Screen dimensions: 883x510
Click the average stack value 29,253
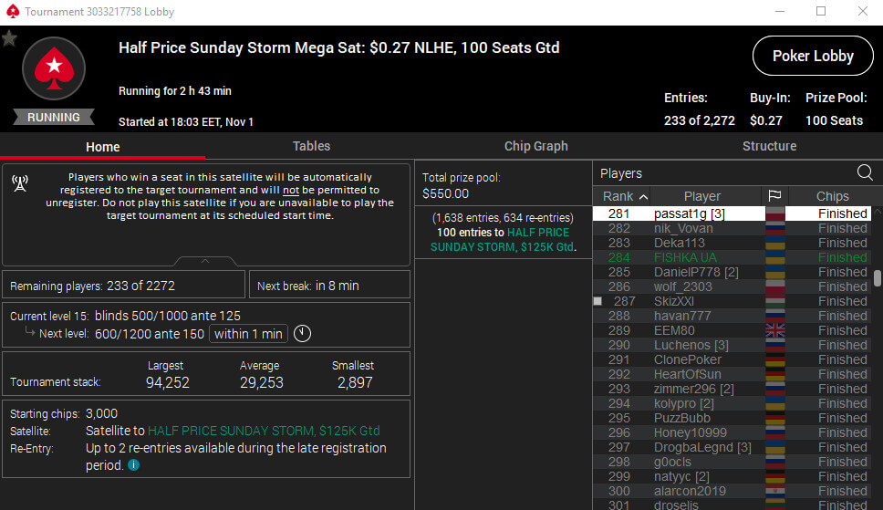[261, 382]
